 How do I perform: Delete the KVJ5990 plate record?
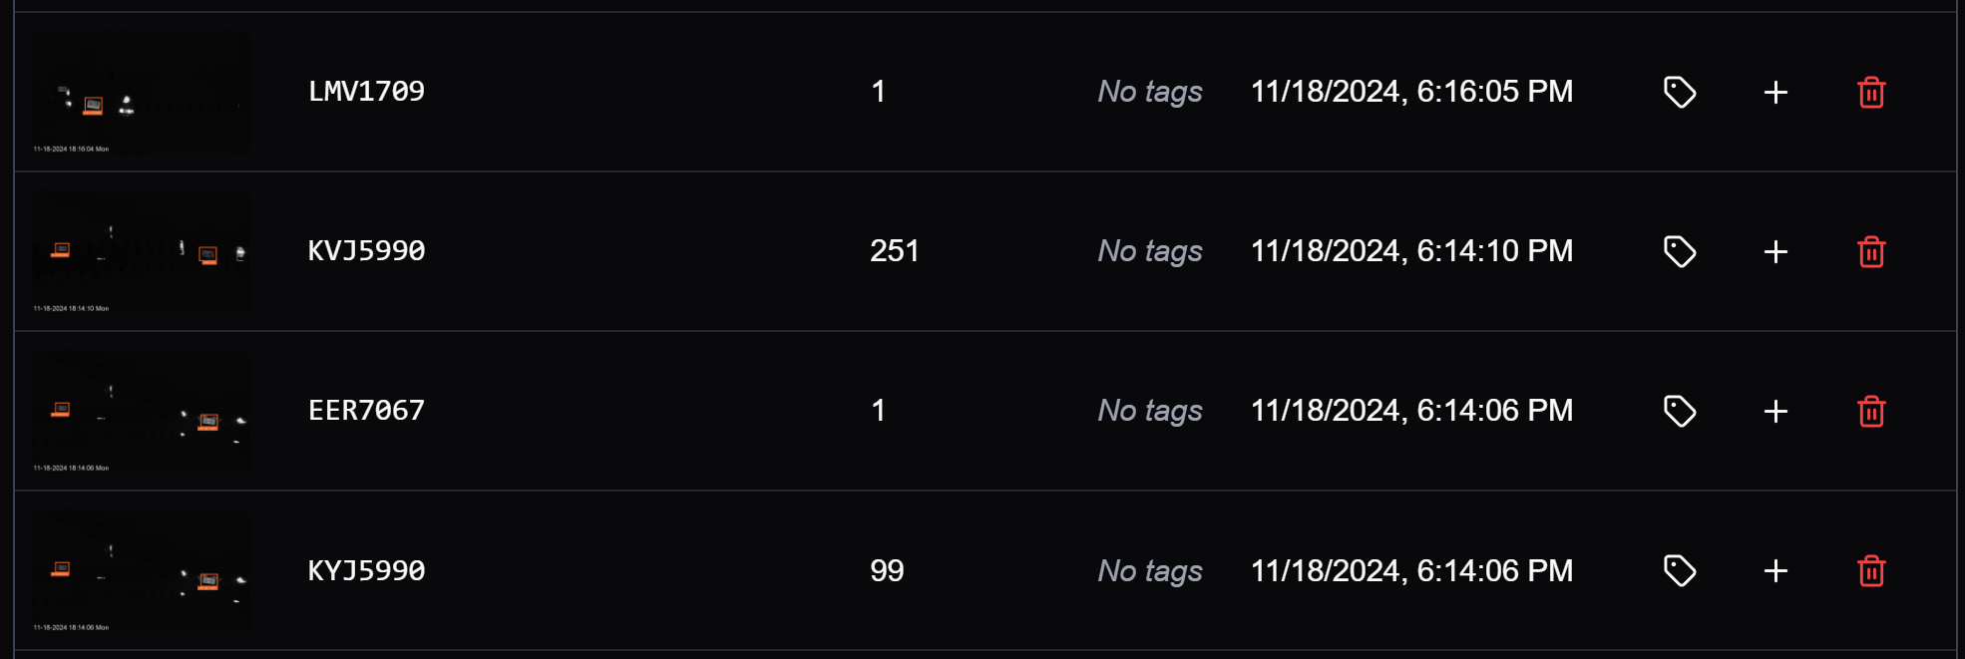pos(1871,252)
